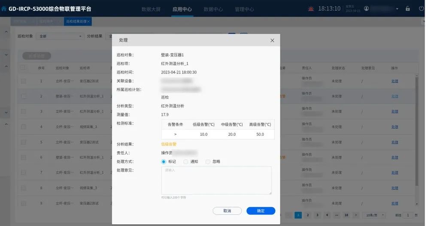Open the 巡检对象 dropdown

(59, 37)
